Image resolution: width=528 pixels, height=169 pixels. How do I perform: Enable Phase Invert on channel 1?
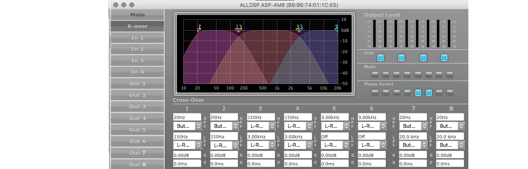coord(375,93)
